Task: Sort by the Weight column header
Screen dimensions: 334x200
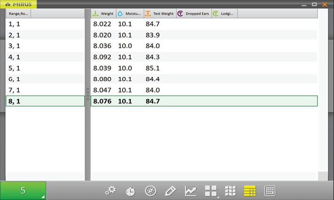Action: tap(103, 14)
